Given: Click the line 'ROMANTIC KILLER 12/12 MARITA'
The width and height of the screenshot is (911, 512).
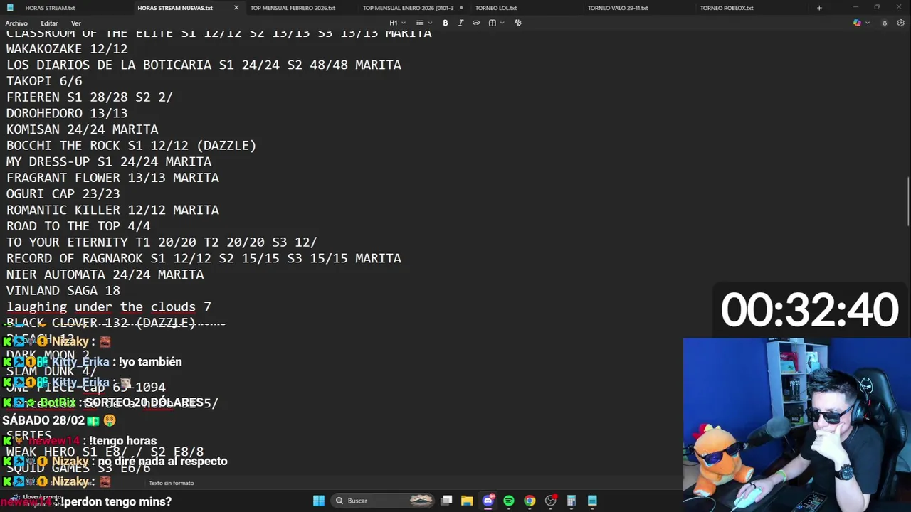Looking at the screenshot, I should pos(112,210).
